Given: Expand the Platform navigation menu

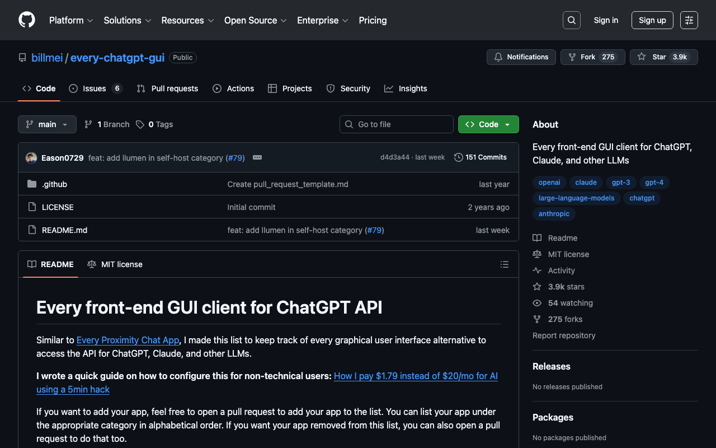Looking at the screenshot, I should coord(71,20).
